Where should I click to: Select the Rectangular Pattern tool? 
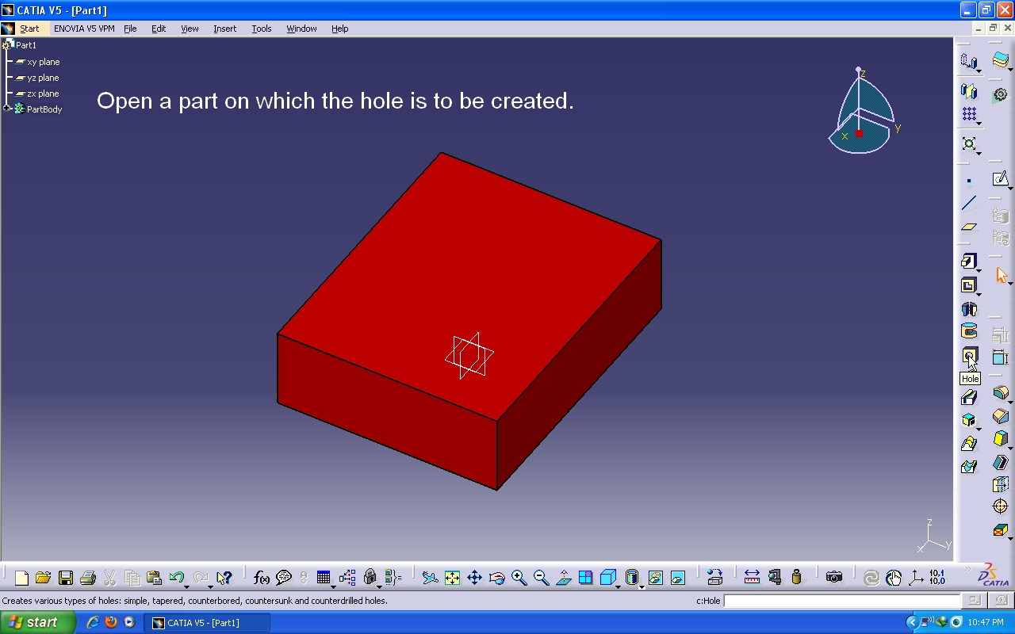tap(969, 114)
